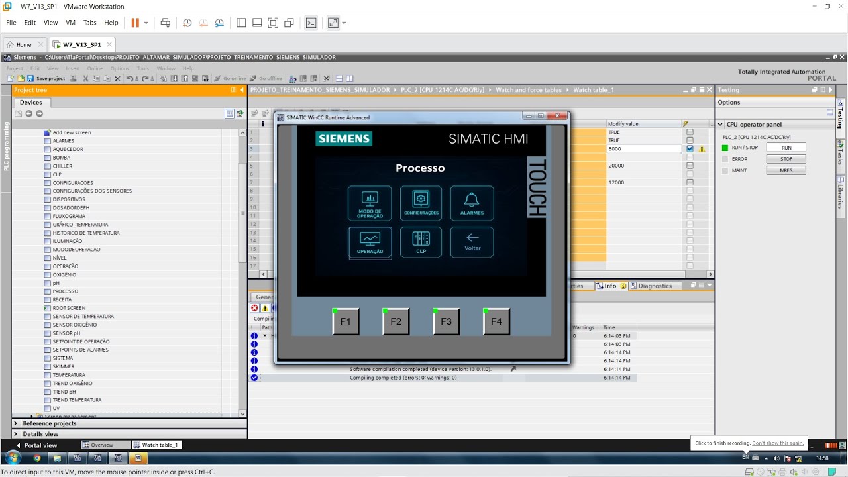
Task: Click VMware full screen icon
Action: (x=273, y=23)
